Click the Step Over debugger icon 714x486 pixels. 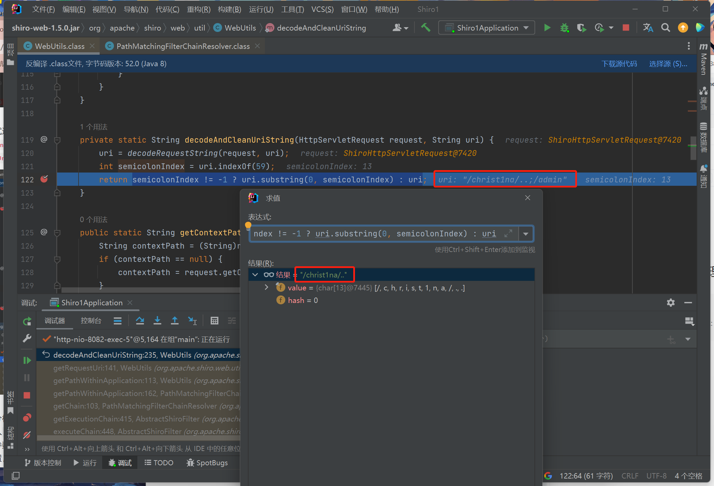140,321
